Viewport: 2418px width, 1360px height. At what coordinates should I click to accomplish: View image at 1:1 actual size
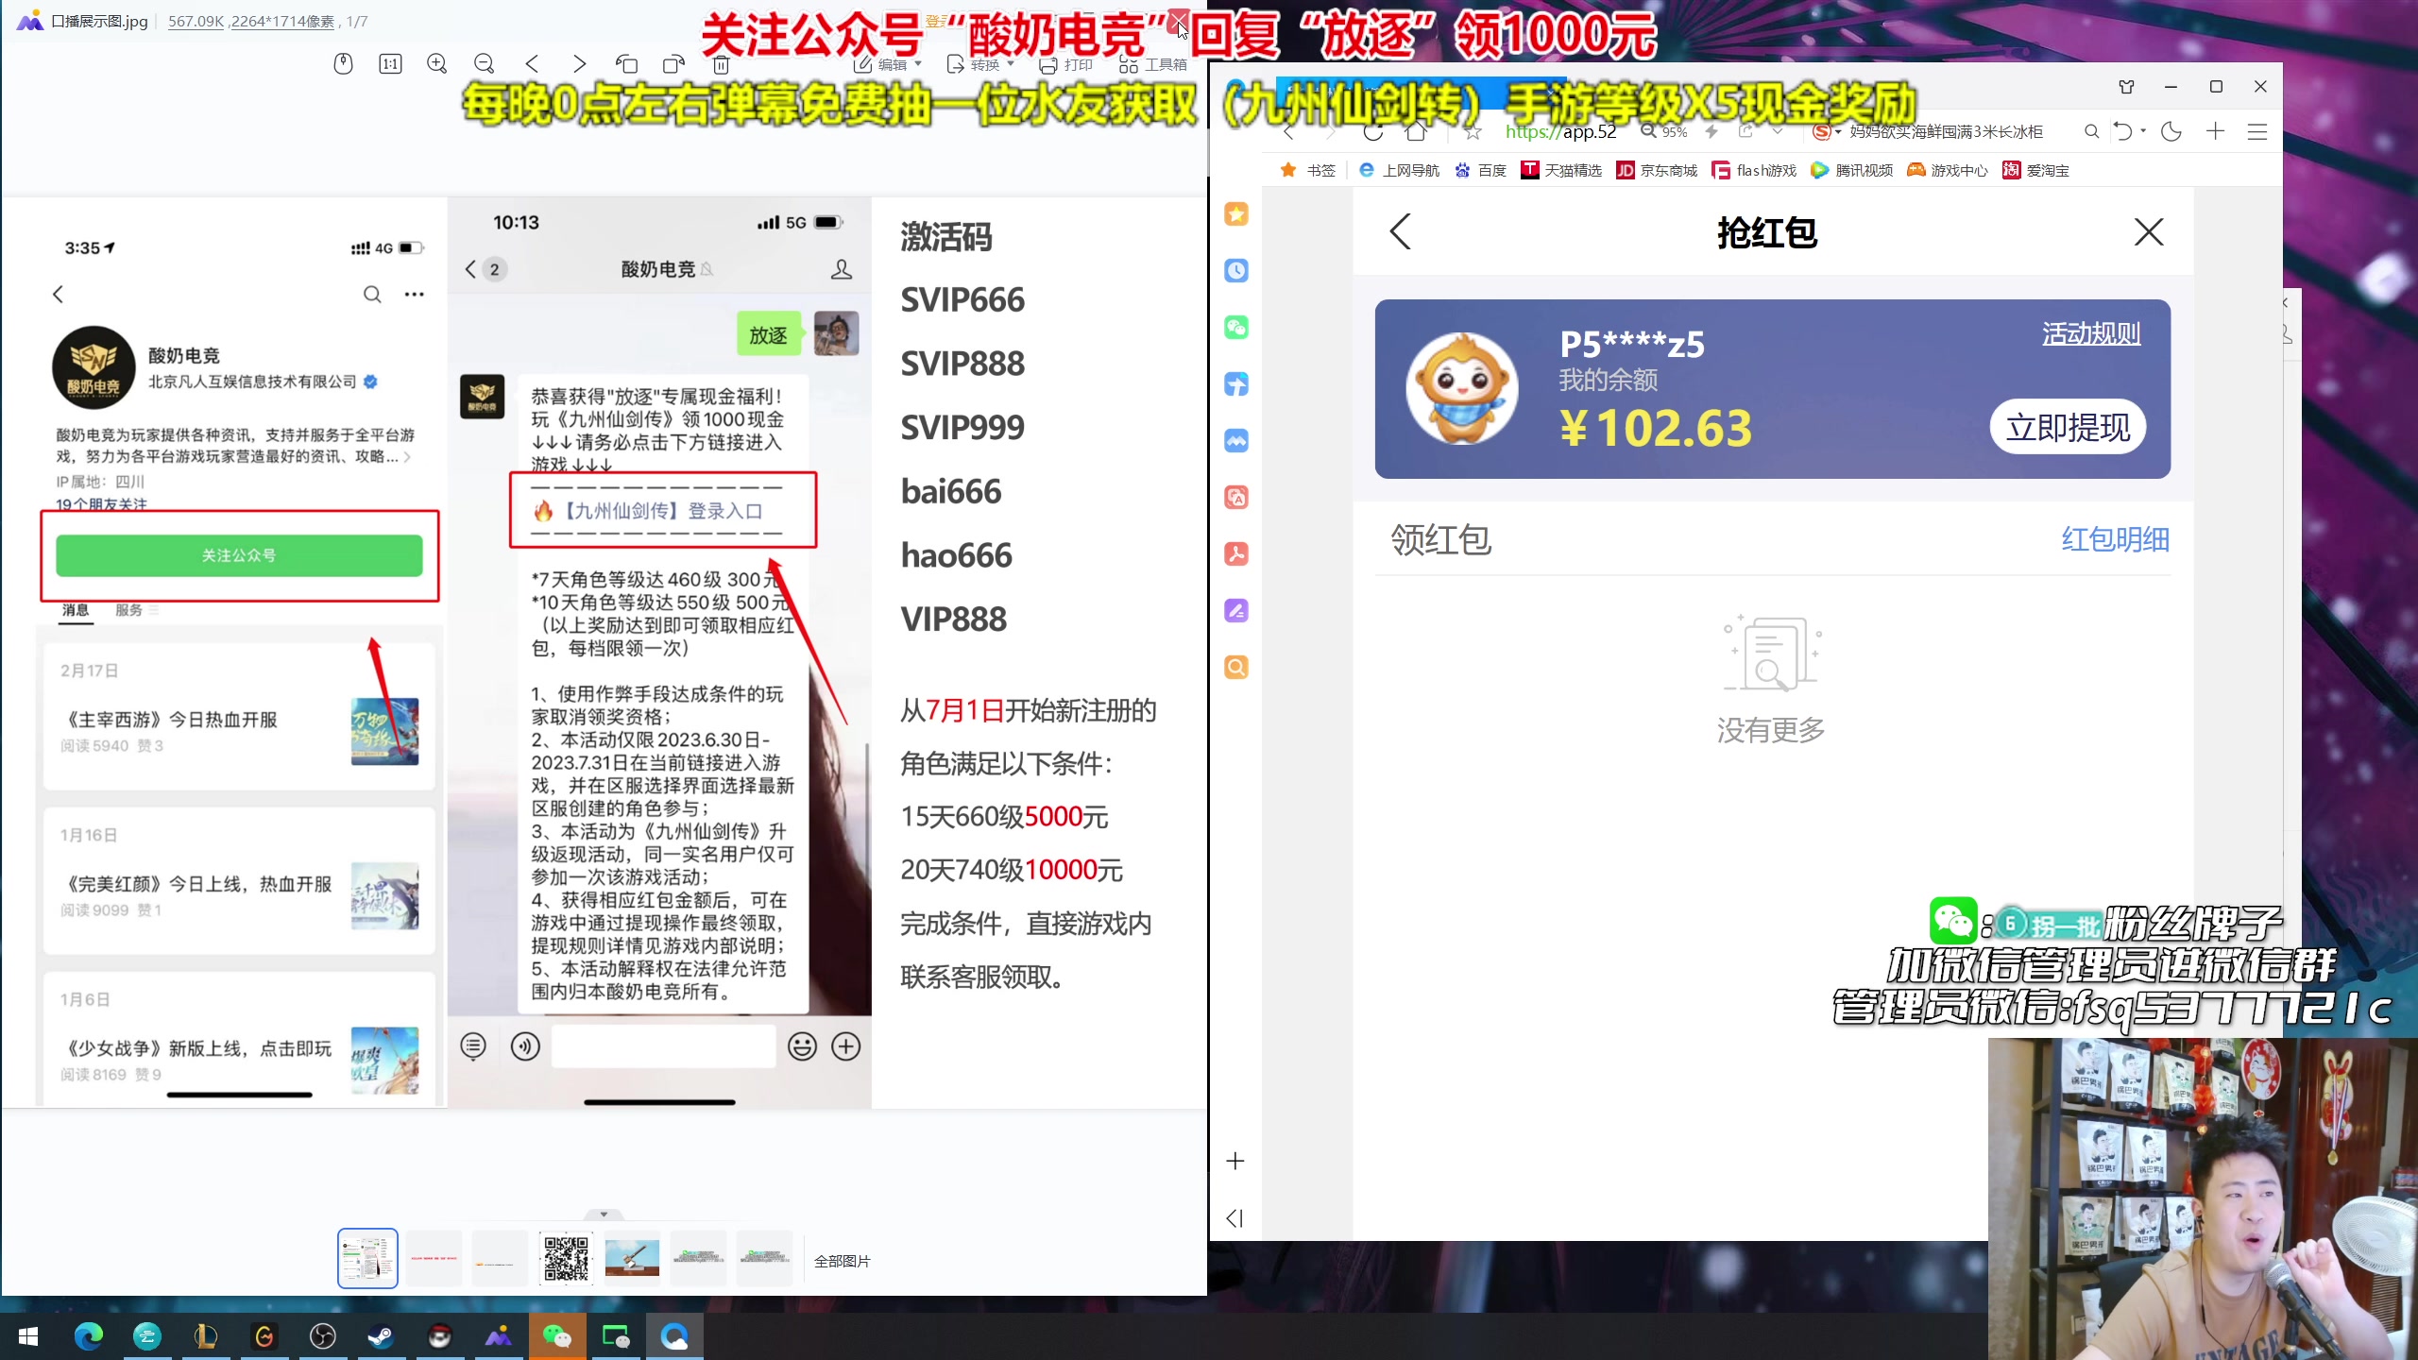coord(389,63)
